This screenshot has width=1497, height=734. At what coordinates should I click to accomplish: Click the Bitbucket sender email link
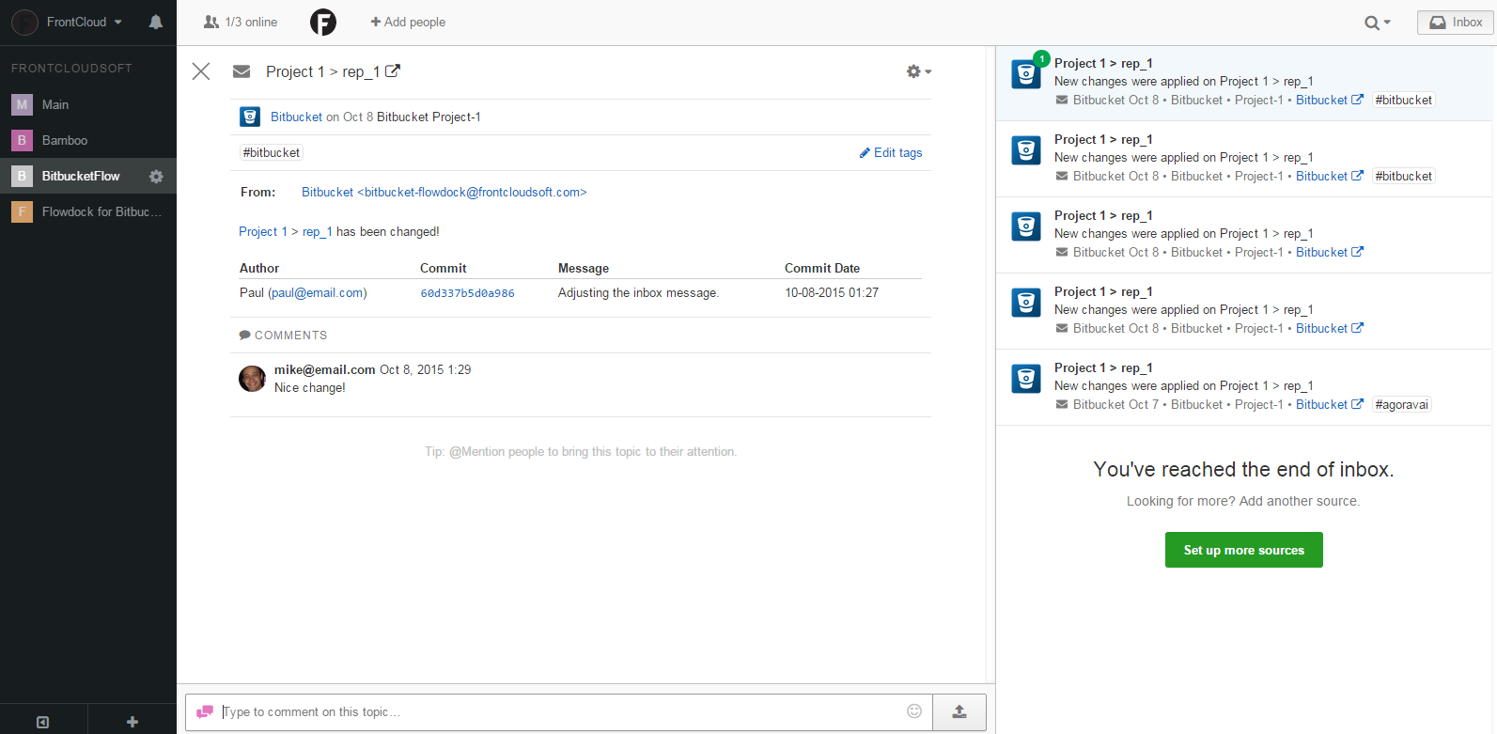click(x=444, y=192)
